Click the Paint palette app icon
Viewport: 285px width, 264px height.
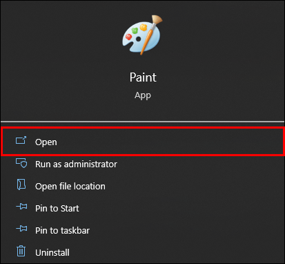142,35
